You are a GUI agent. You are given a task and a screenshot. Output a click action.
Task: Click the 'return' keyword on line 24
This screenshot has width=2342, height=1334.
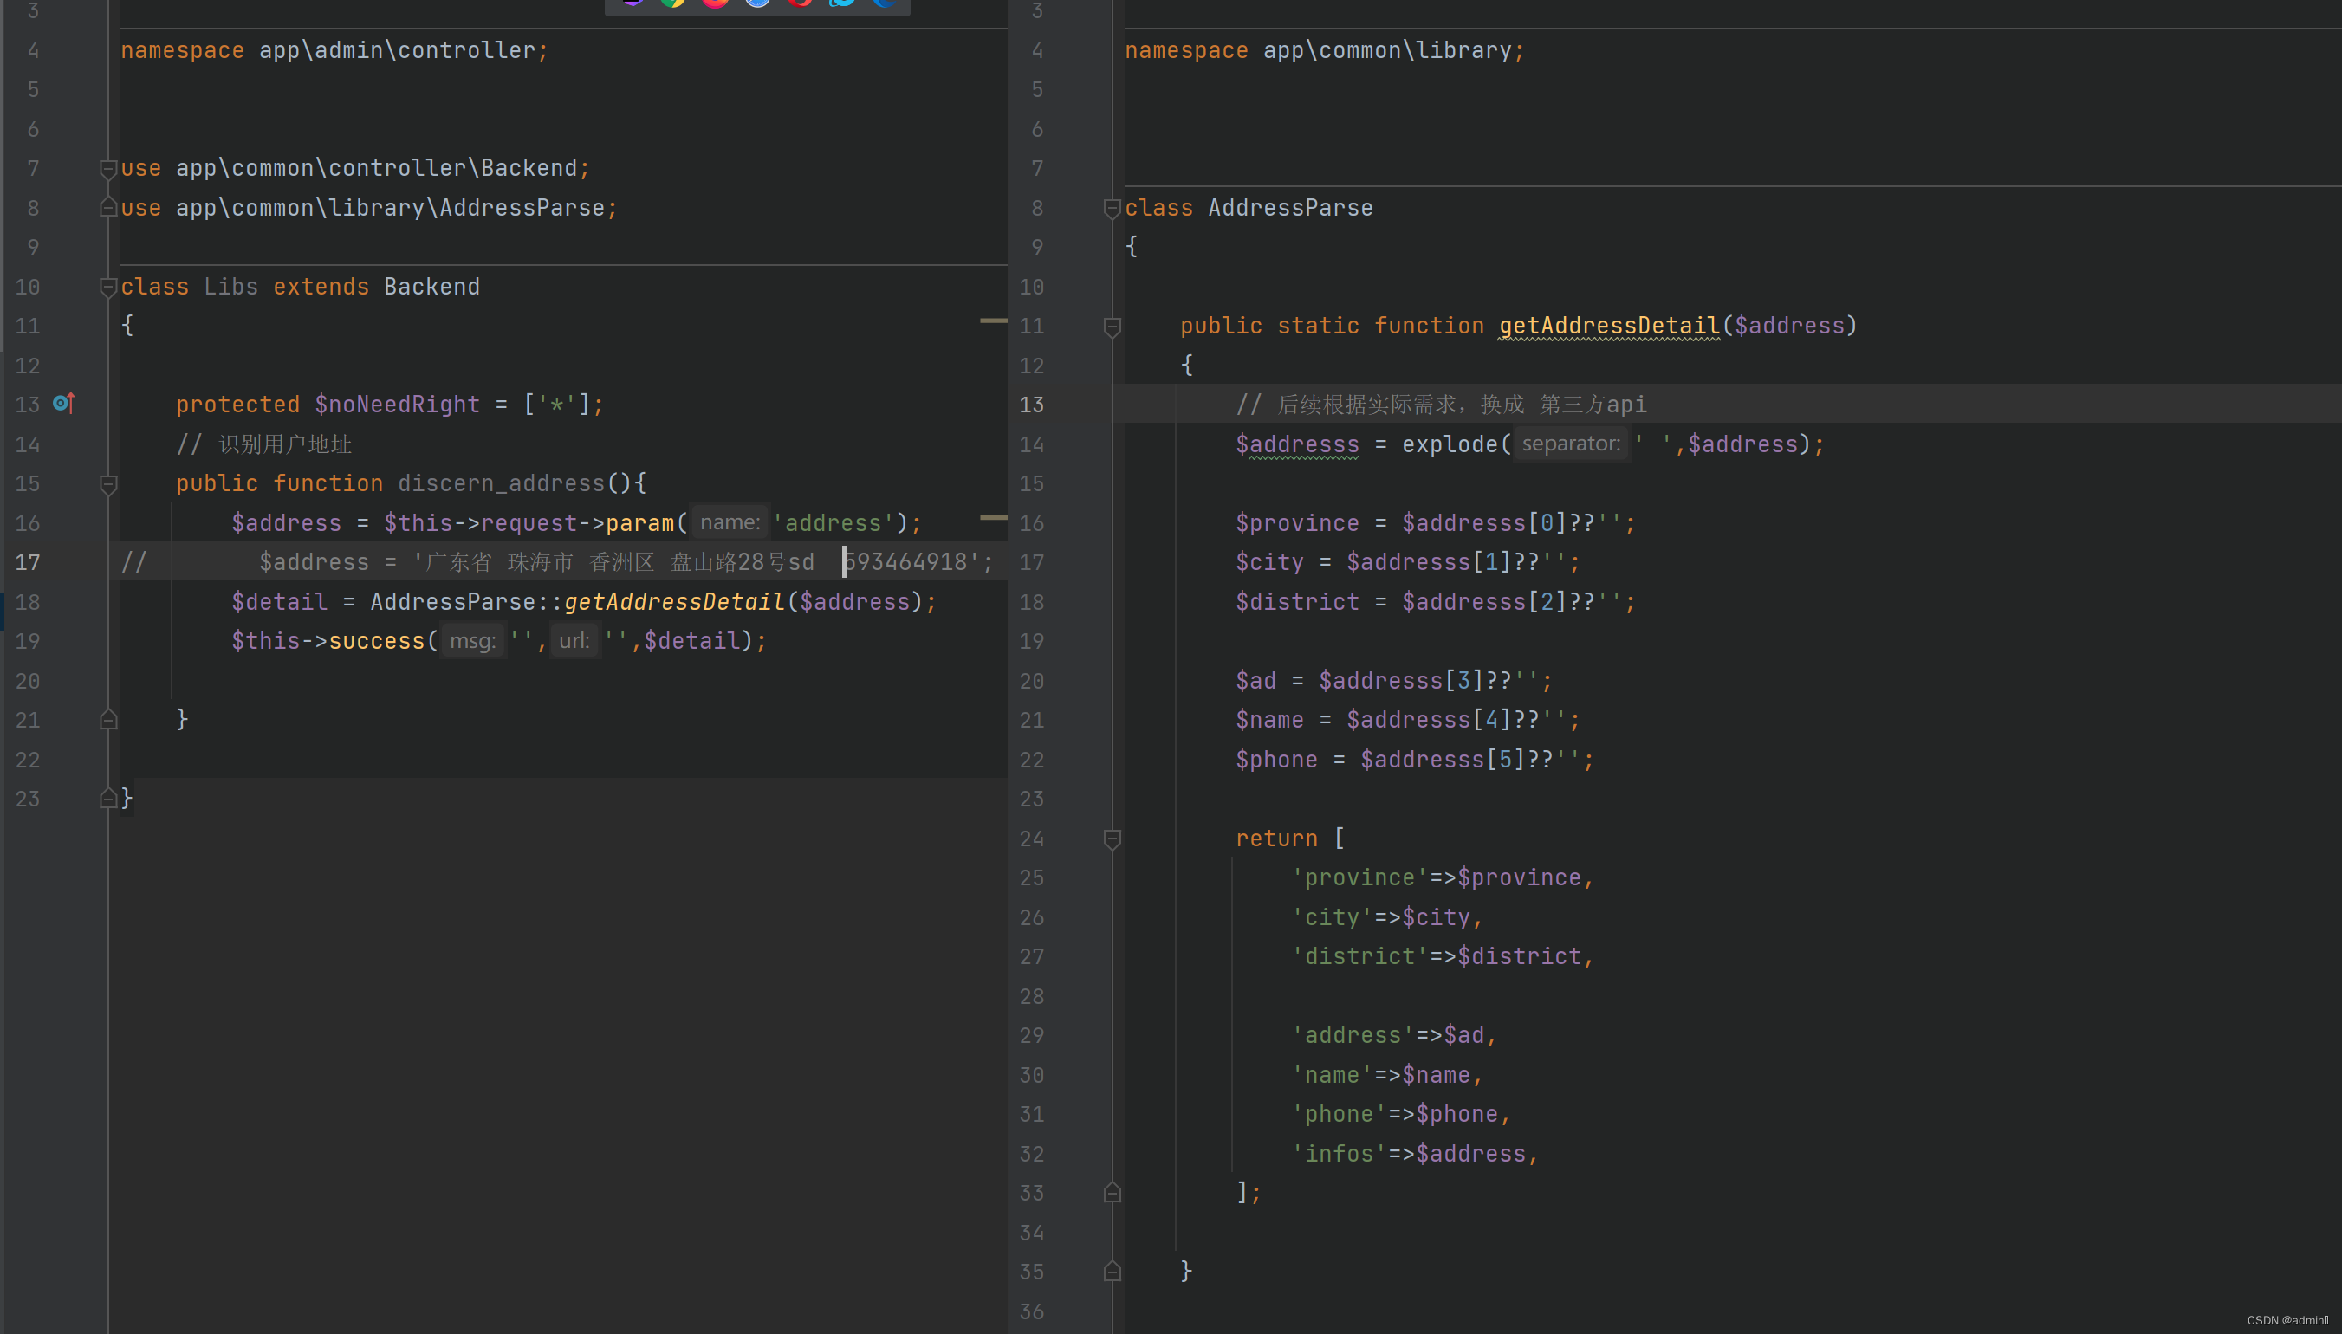[x=1276, y=839]
